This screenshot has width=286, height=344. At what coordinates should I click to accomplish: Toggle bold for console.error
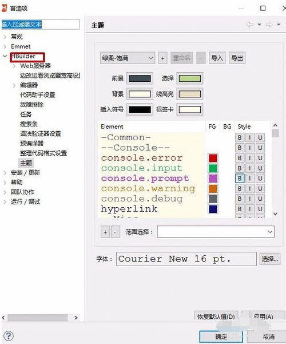coord(240,158)
